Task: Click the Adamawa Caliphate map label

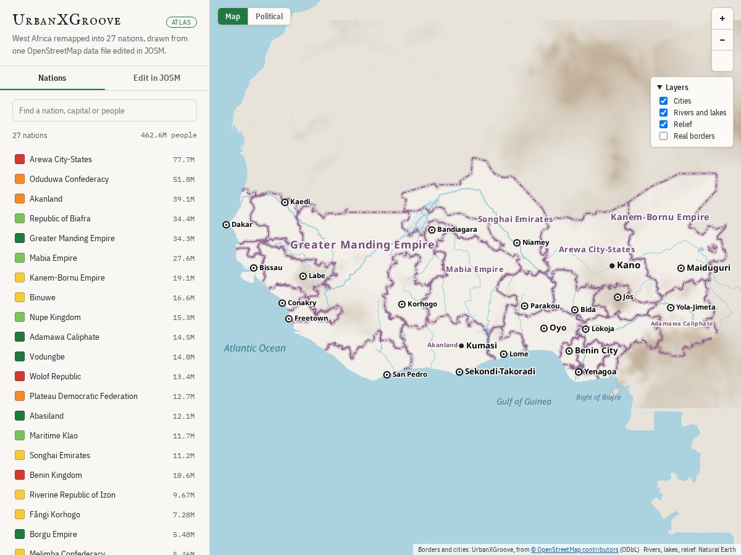Action: coord(682,323)
